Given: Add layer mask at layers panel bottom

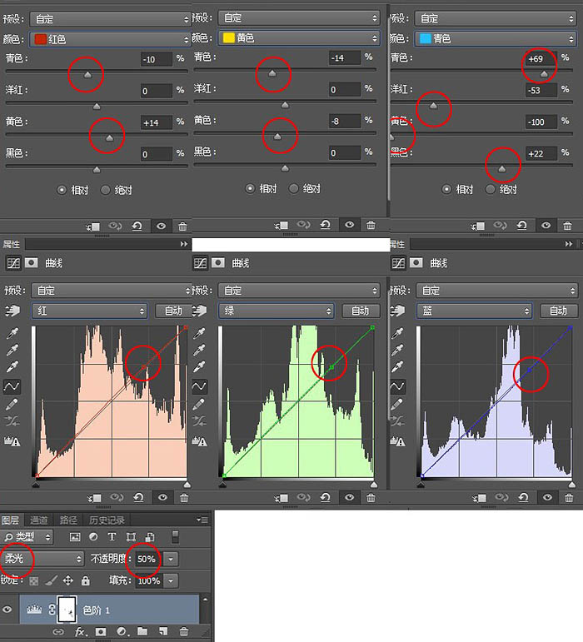Looking at the screenshot, I should [100, 632].
